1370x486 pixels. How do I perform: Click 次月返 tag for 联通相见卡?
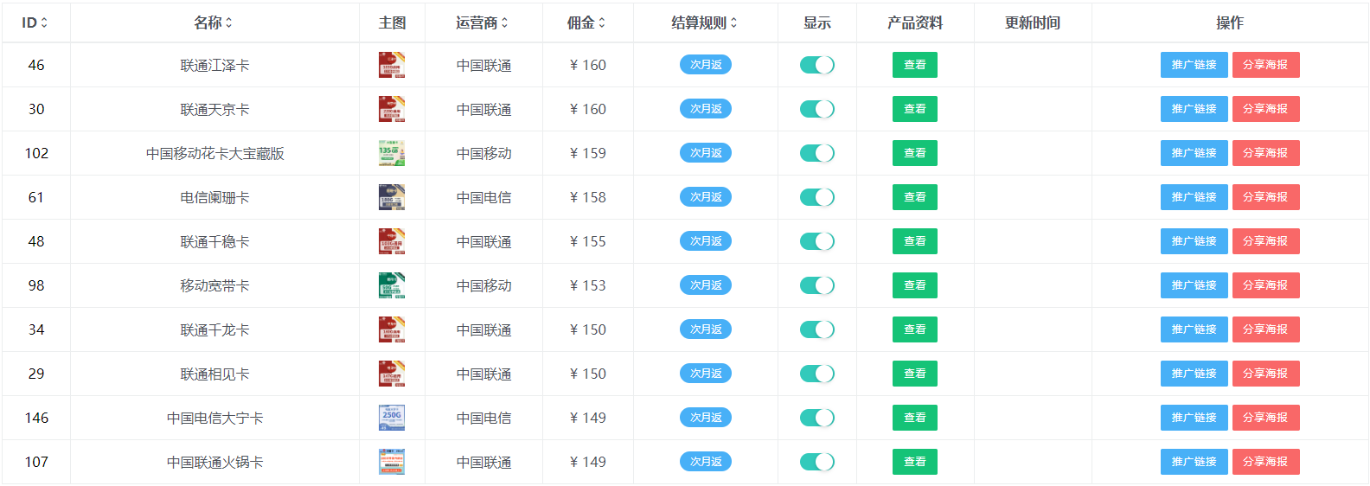[x=706, y=374]
